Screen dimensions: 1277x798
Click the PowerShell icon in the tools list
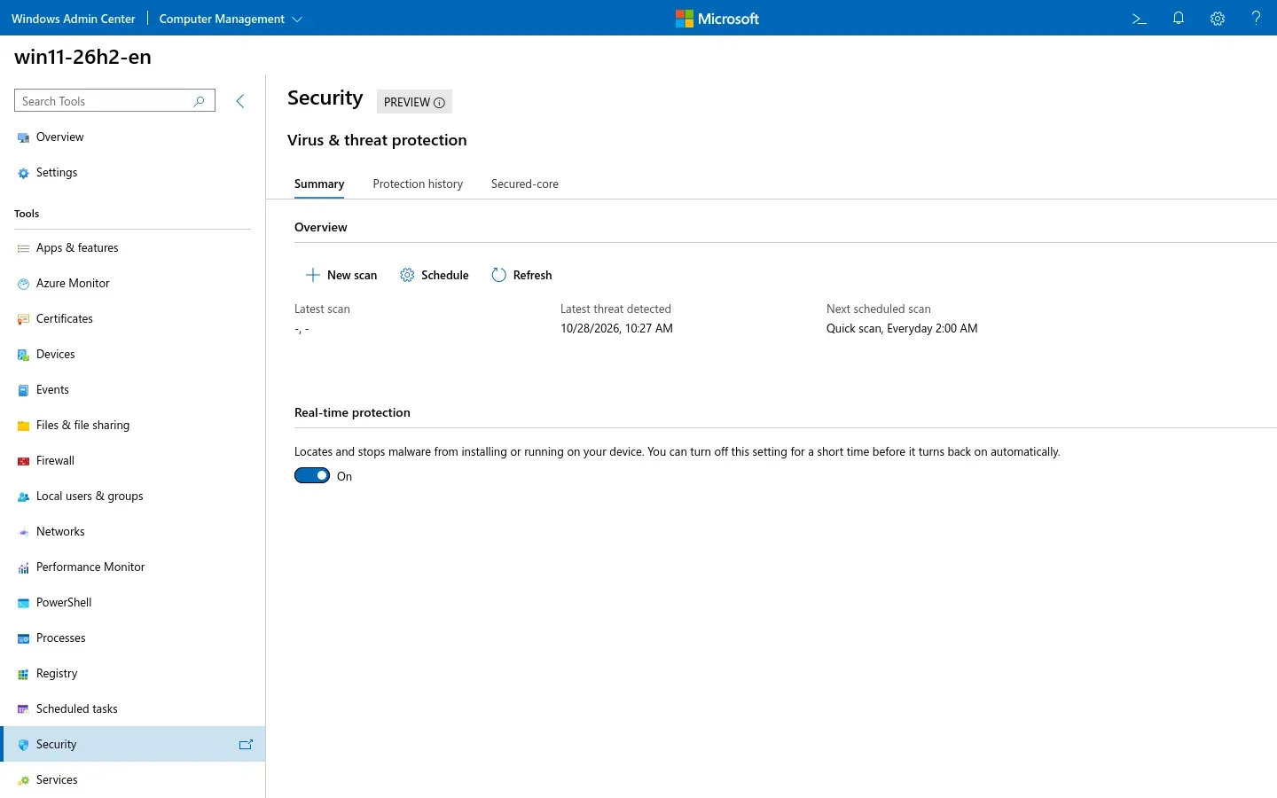pos(24,603)
